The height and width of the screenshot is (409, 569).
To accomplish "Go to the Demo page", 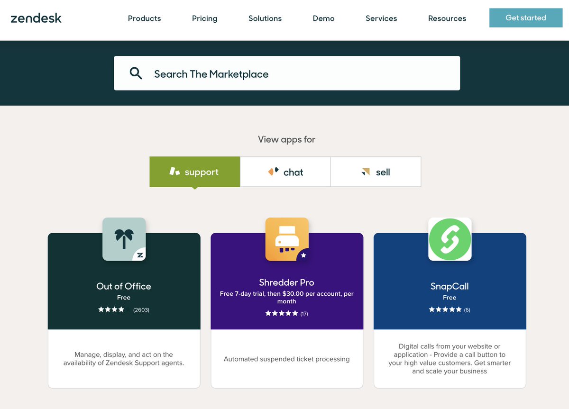I will 324,18.
